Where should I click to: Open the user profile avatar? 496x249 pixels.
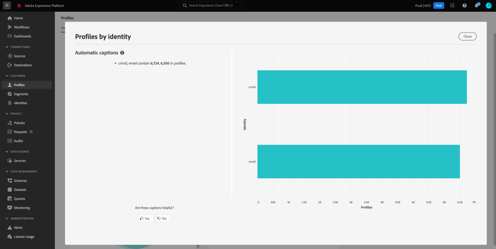tap(489, 5)
